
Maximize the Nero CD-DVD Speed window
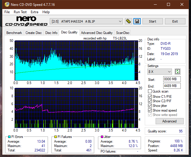[x=168, y=4]
